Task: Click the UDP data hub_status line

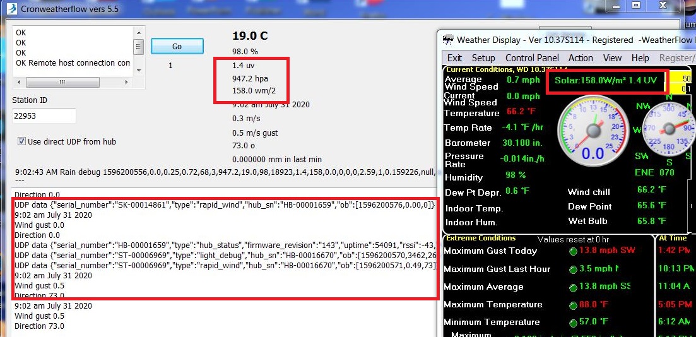Action: click(225, 245)
